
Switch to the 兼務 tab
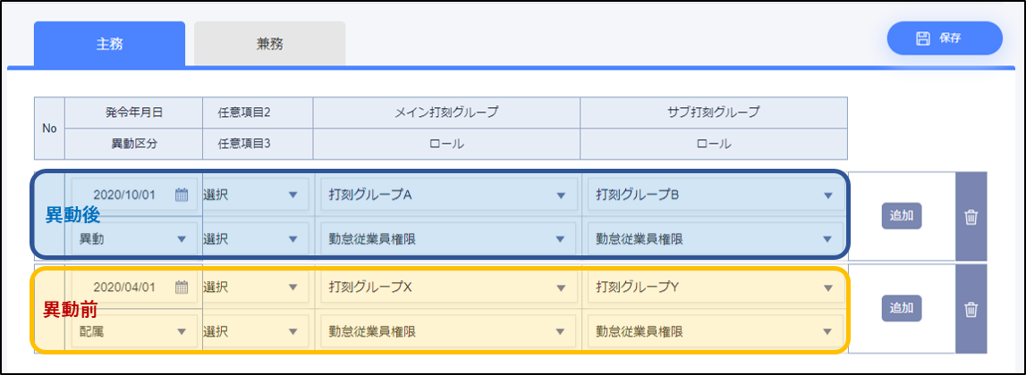tap(269, 43)
